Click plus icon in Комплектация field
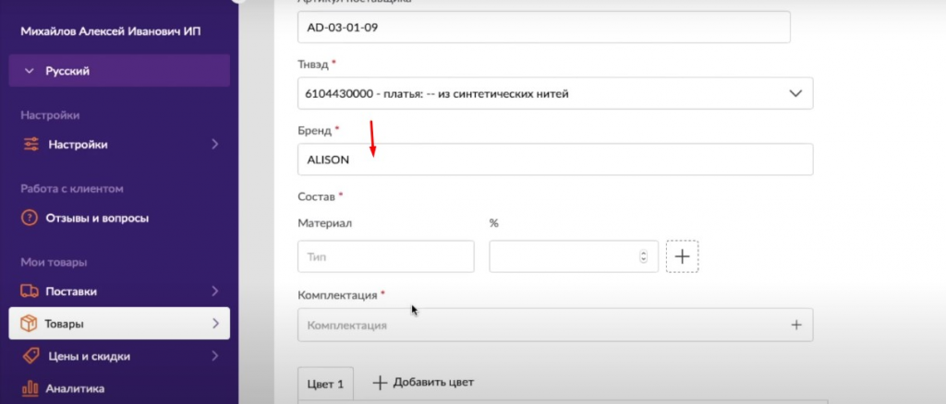Image resolution: width=946 pixels, height=404 pixels. [796, 325]
